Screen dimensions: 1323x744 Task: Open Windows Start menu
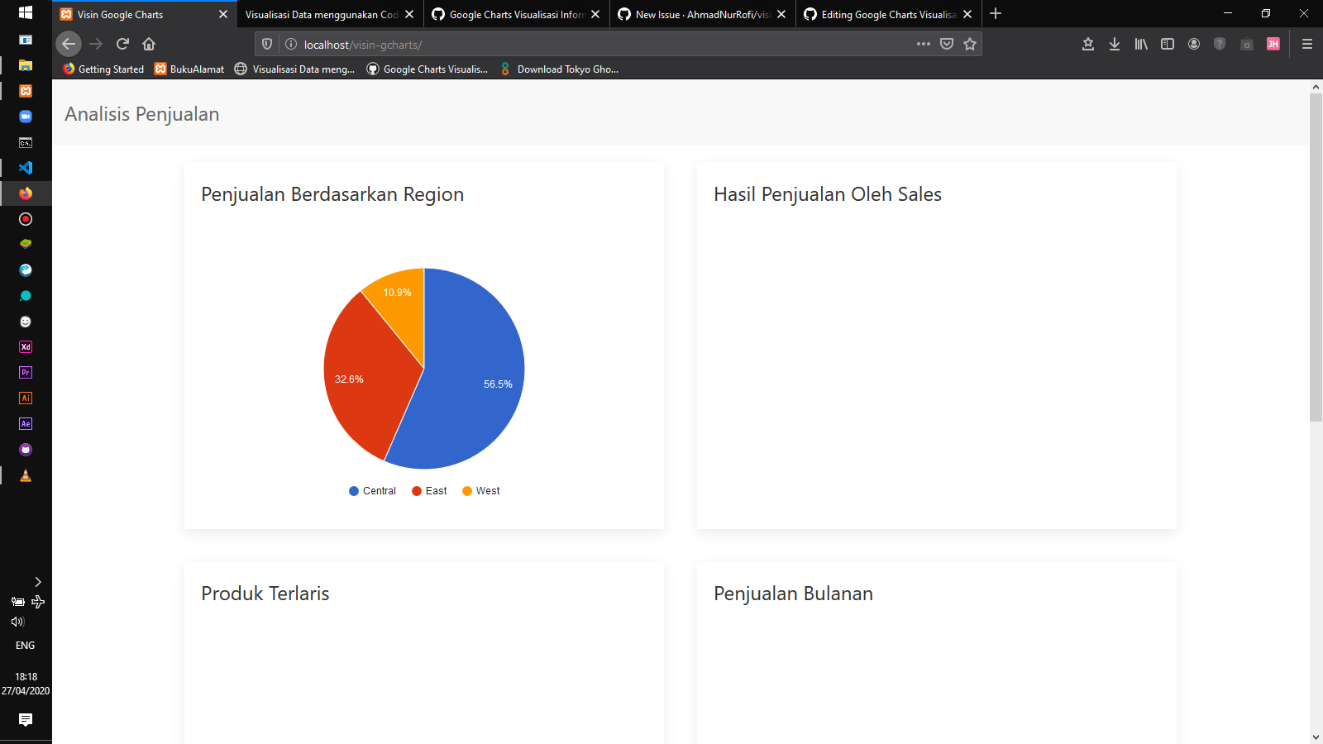(26, 12)
